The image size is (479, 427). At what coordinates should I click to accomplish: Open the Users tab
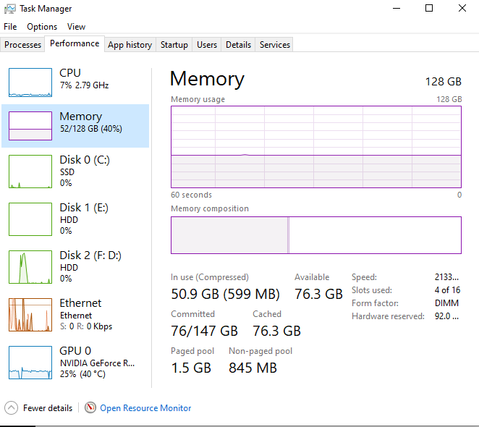(x=207, y=45)
